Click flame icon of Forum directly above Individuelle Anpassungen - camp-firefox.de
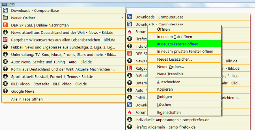This screenshot has width=255, height=130. coord(130,112)
